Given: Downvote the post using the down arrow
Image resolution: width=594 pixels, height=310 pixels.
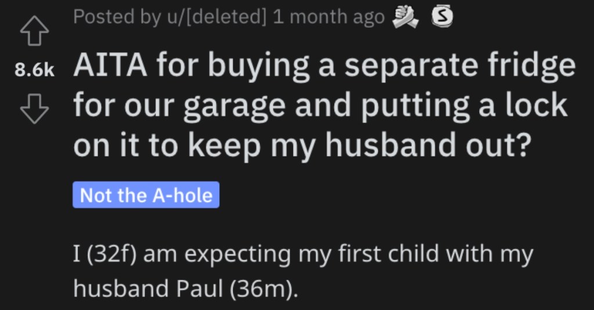Looking at the screenshot, I should pos(34,110).
